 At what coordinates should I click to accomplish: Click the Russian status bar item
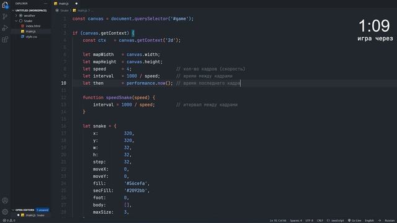point(390,221)
